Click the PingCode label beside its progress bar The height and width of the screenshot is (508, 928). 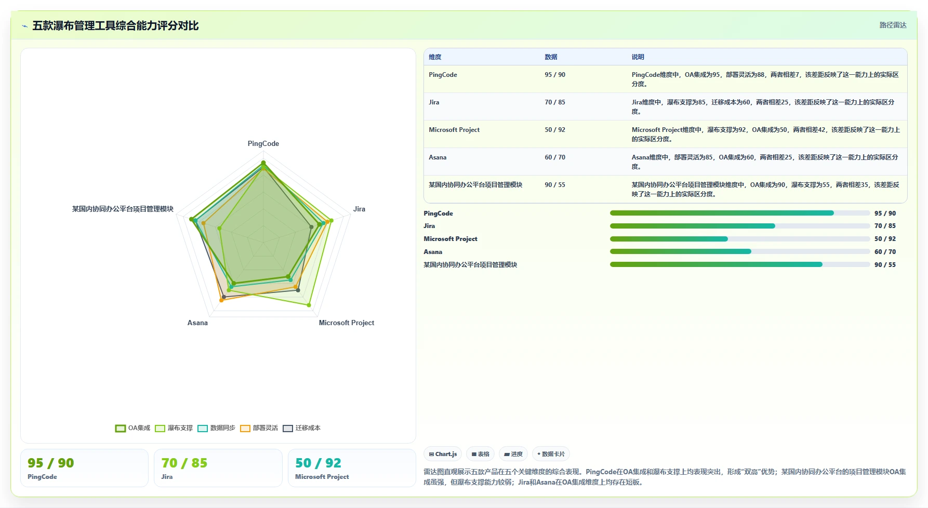point(438,213)
